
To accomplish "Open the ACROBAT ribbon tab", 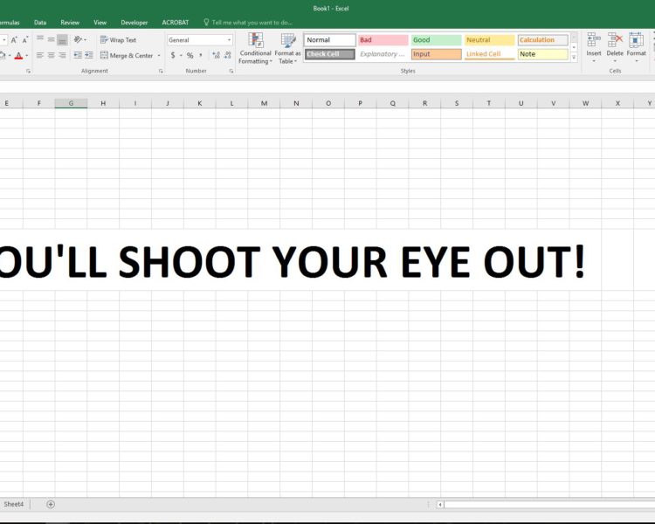I will click(176, 23).
